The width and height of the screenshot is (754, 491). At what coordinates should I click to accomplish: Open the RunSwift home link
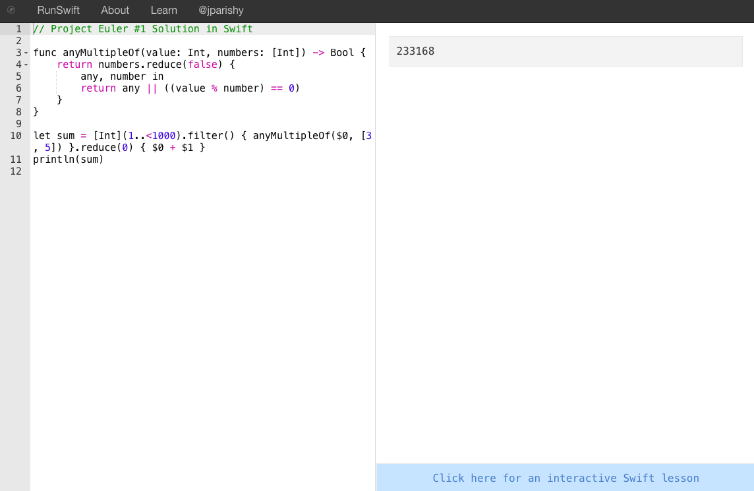pos(58,10)
